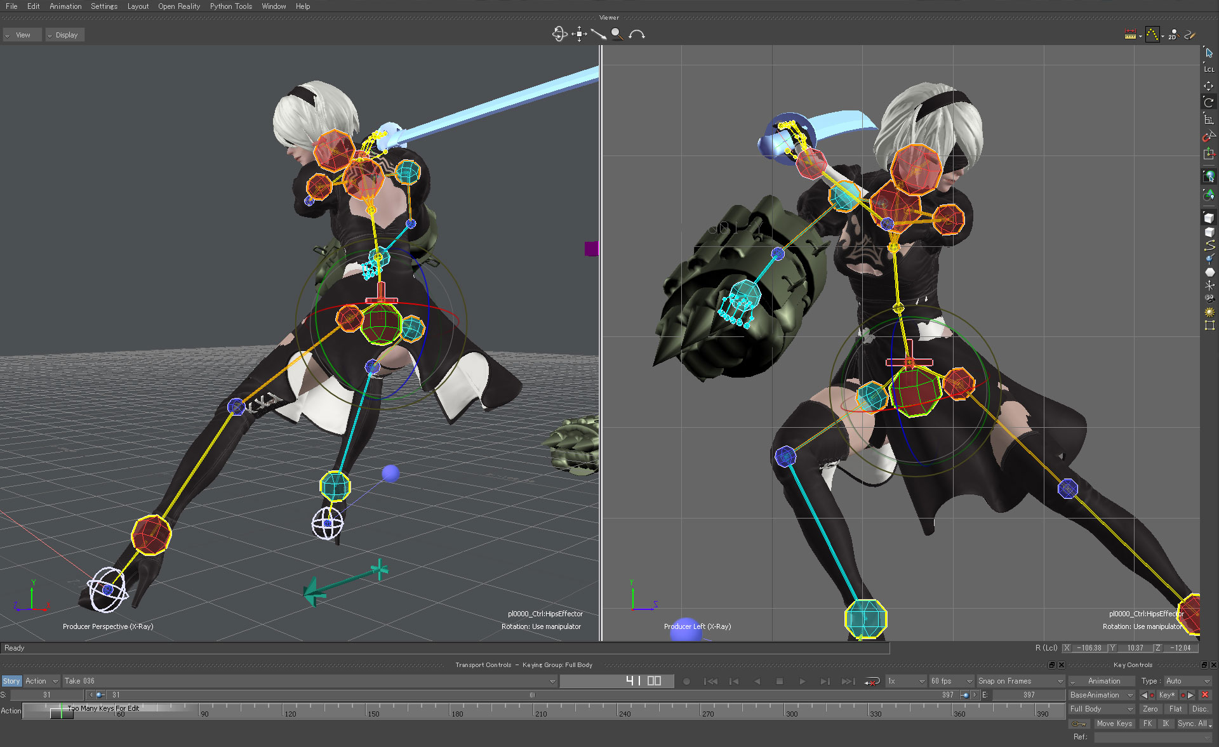Click the magnet snap tool icon
1219x747 pixels.
click(1209, 136)
